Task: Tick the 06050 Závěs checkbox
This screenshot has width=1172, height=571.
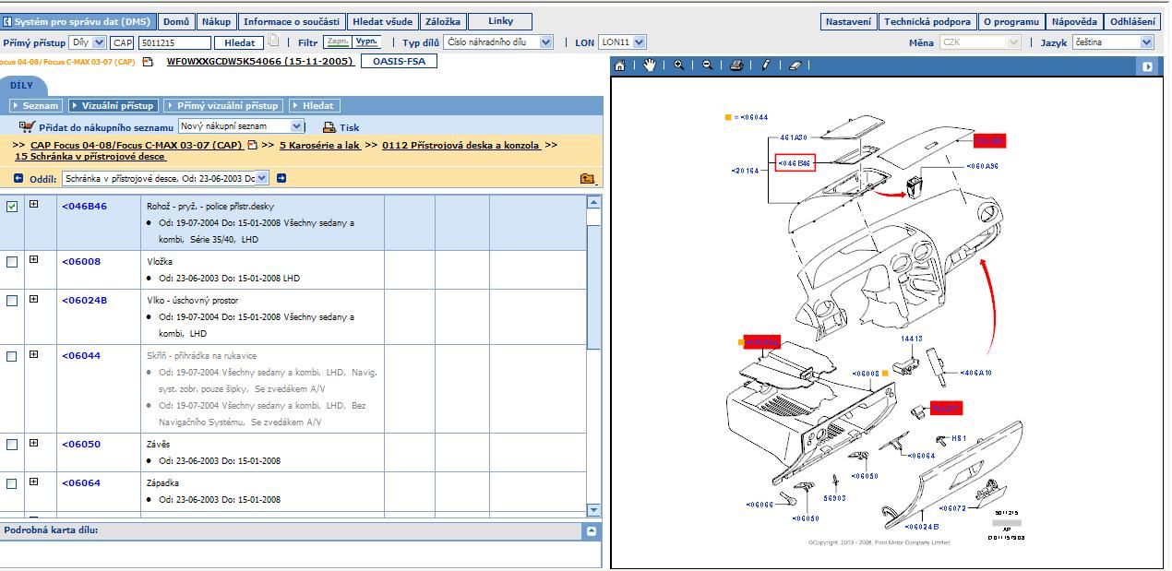Action: (x=12, y=445)
